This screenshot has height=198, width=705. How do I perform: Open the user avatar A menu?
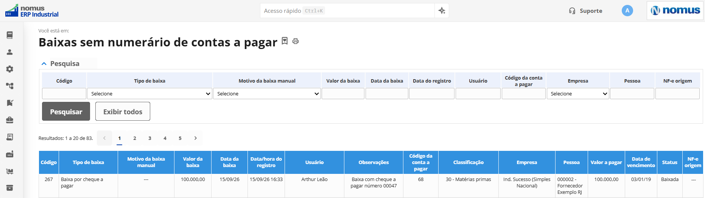627,11
